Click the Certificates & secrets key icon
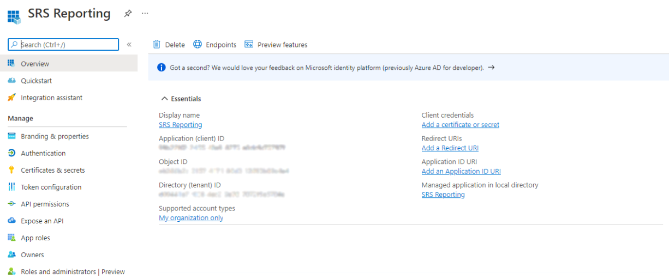The height and width of the screenshot is (279, 669). point(11,170)
